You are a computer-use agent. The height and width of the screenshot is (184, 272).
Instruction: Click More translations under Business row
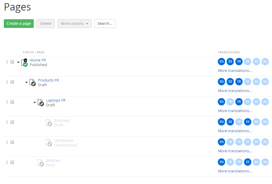tap(235, 131)
